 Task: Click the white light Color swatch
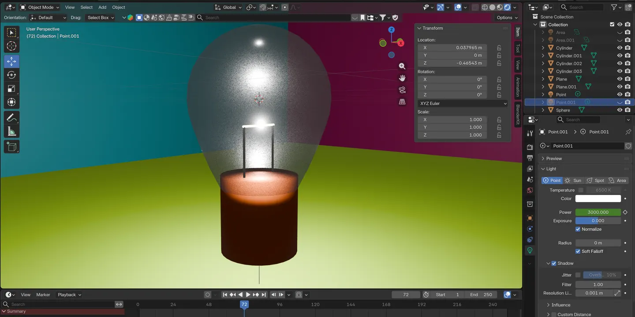click(x=598, y=199)
